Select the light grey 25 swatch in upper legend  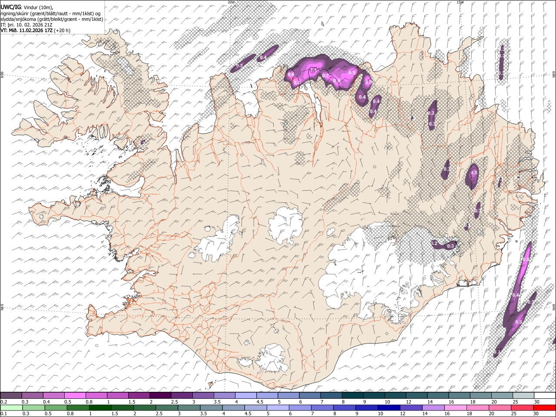tap(523, 396)
